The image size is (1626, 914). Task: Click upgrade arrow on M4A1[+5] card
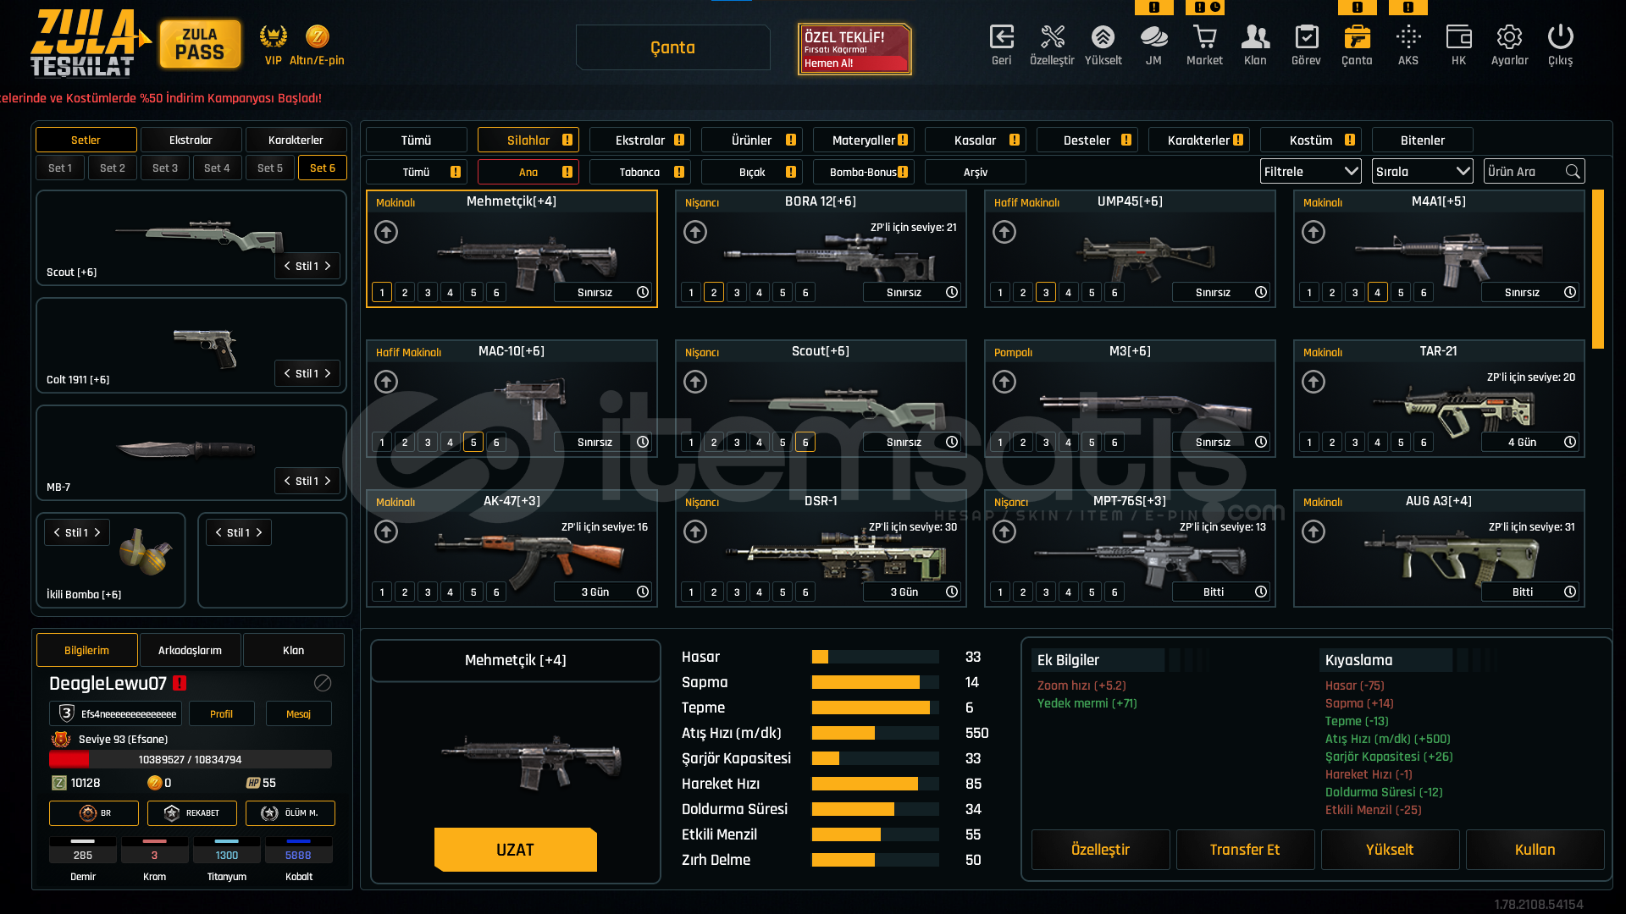pyautogui.click(x=1314, y=232)
